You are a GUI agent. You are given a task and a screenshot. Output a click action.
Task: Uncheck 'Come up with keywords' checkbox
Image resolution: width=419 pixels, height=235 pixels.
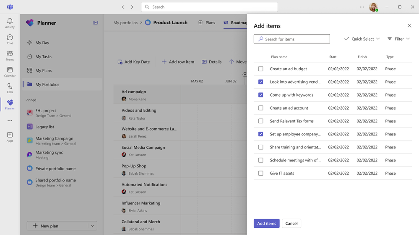[x=260, y=95]
